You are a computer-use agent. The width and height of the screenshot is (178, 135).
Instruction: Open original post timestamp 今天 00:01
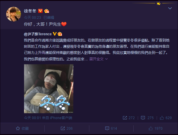[32, 118]
